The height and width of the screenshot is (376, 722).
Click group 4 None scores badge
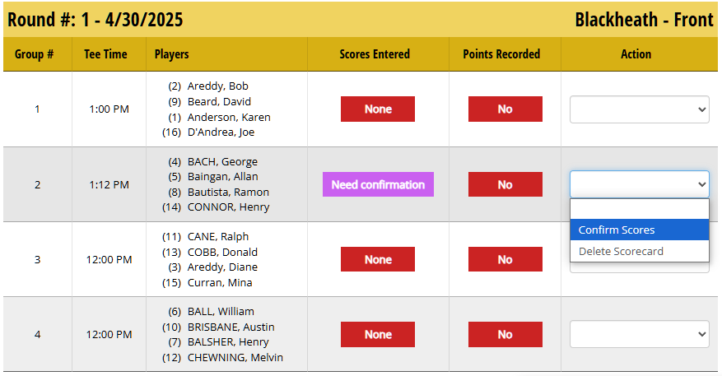click(378, 334)
